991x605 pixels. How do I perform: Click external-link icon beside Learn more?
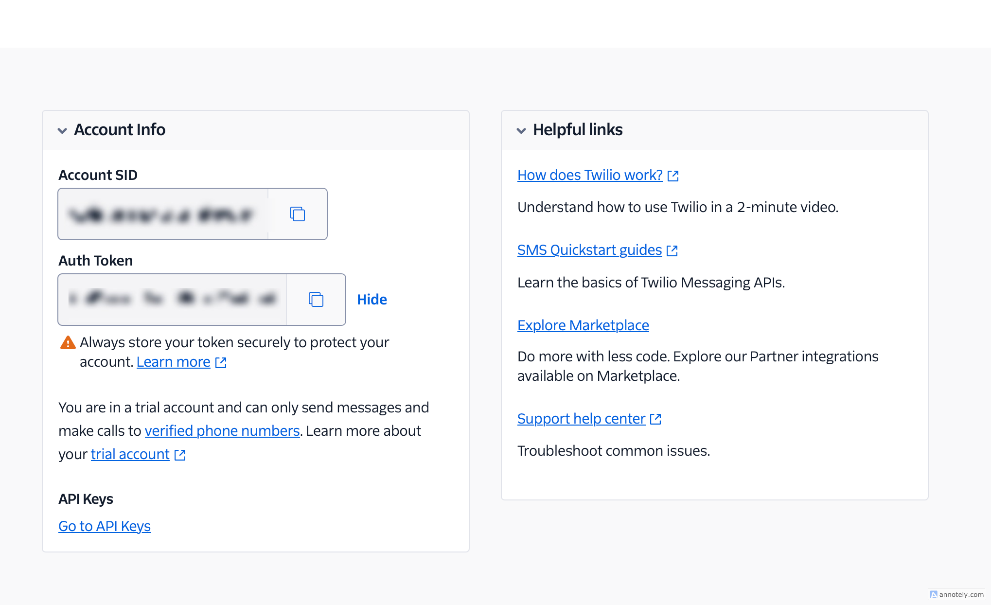(221, 362)
